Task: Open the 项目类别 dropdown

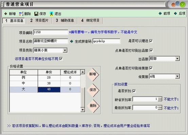Action: tap(65, 50)
